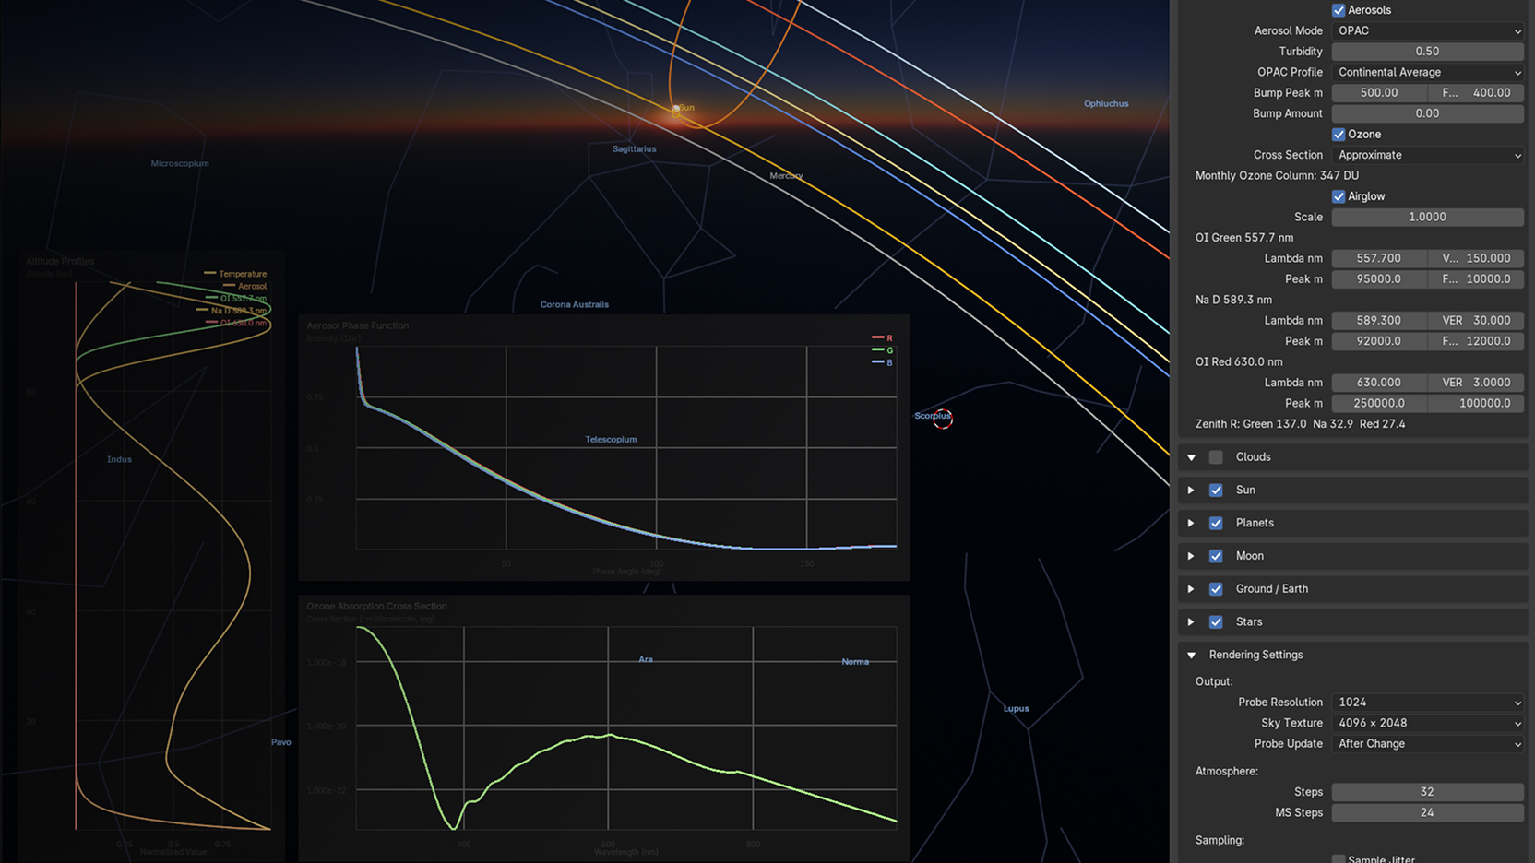
Task: Toggle the Aerosols checkbox
Action: coord(1339,10)
